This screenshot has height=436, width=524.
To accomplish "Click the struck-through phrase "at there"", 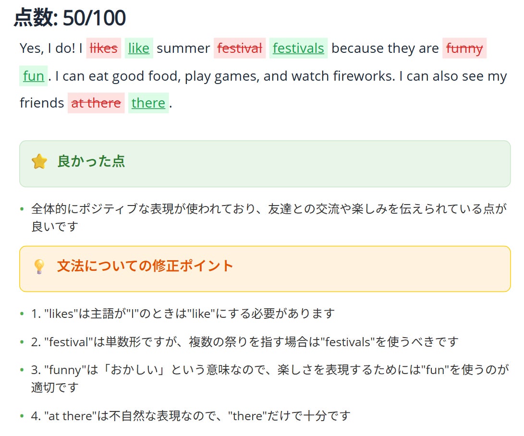I will [96, 103].
